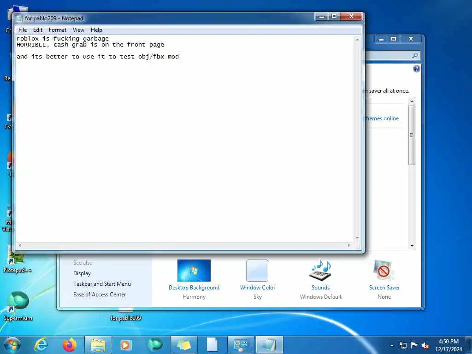Open Windows Explorer from the taskbar
This screenshot has height=354, width=472.
tap(98, 345)
